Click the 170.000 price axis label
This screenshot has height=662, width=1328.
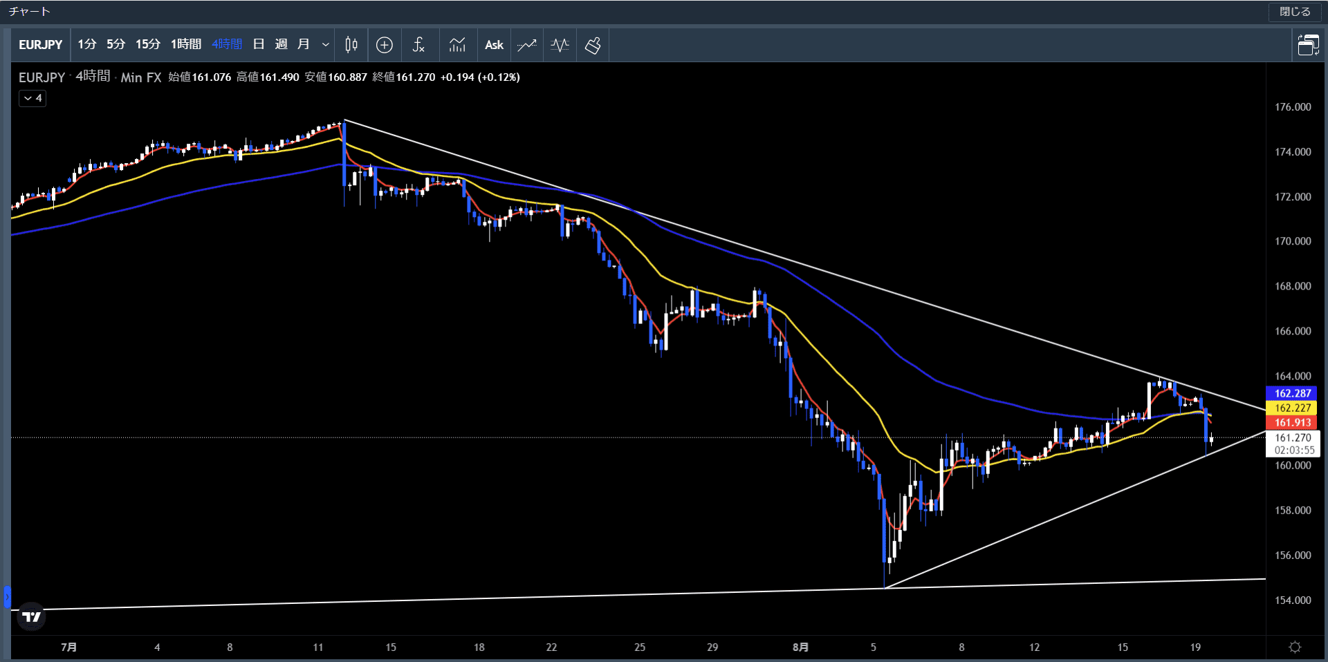coord(1293,241)
